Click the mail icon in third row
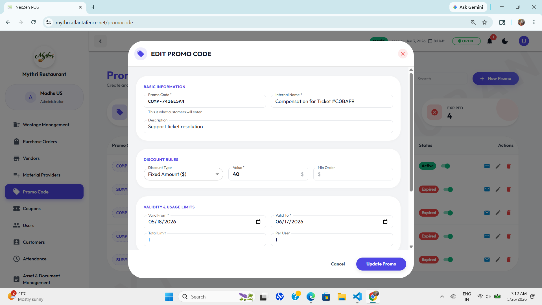The height and width of the screenshot is (305, 542). point(487,213)
